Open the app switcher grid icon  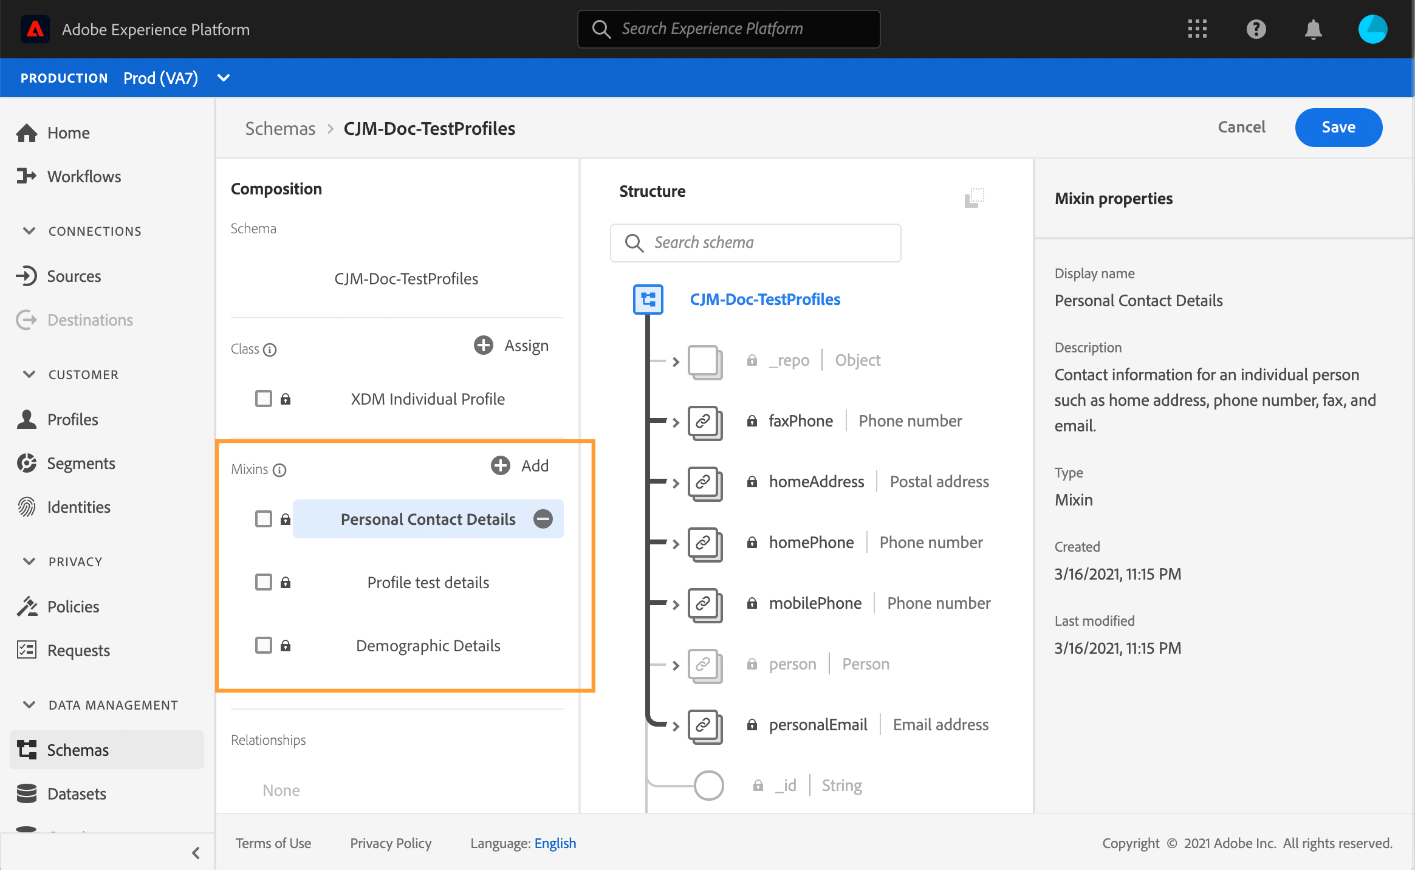(x=1197, y=29)
